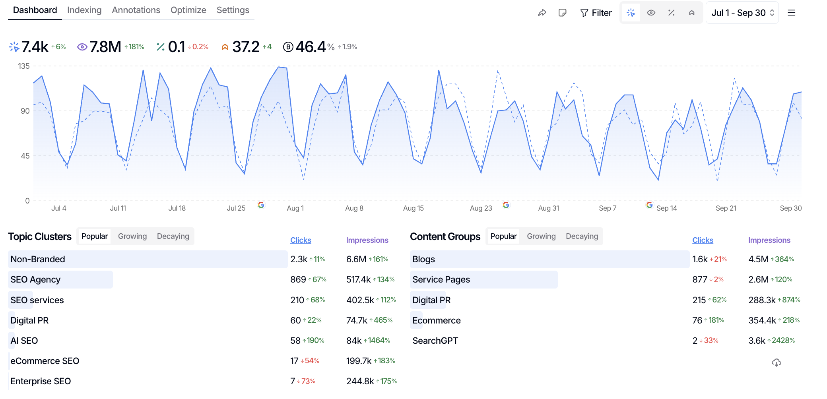Click the branded clicks B icon
Image resolution: width=827 pixels, height=399 pixels.
coord(287,46)
